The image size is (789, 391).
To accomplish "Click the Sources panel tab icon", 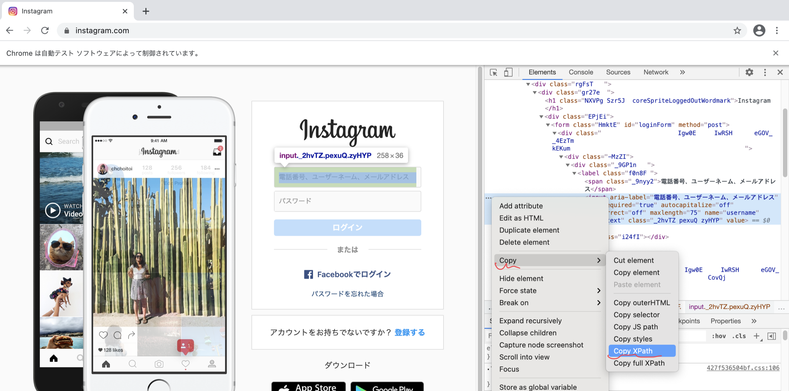I will click(x=618, y=72).
